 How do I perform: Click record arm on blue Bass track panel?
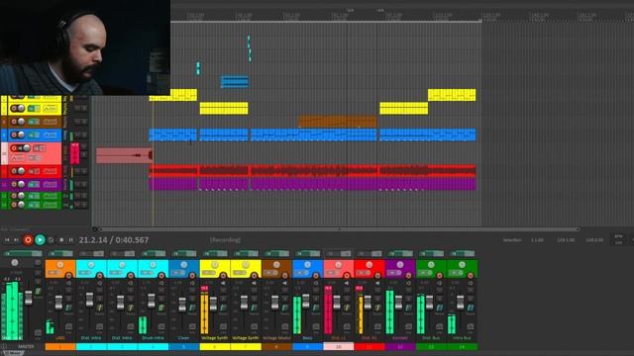(x=14, y=134)
